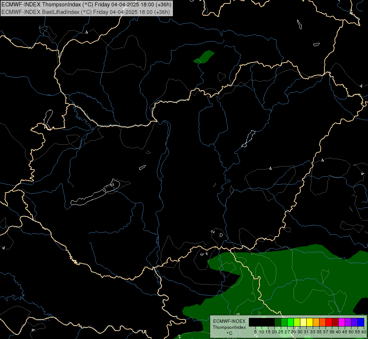
Task: Click the blue 55–60 legend swatch
Action: [x=361, y=322]
